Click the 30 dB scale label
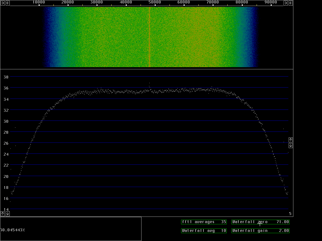Image resolution: width=322 pixels, height=241 pixels. 6,121
